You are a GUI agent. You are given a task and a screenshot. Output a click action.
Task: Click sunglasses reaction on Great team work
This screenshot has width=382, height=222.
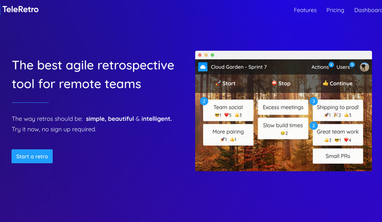point(338,140)
